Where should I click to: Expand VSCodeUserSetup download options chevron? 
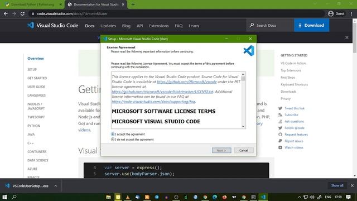[56, 186]
